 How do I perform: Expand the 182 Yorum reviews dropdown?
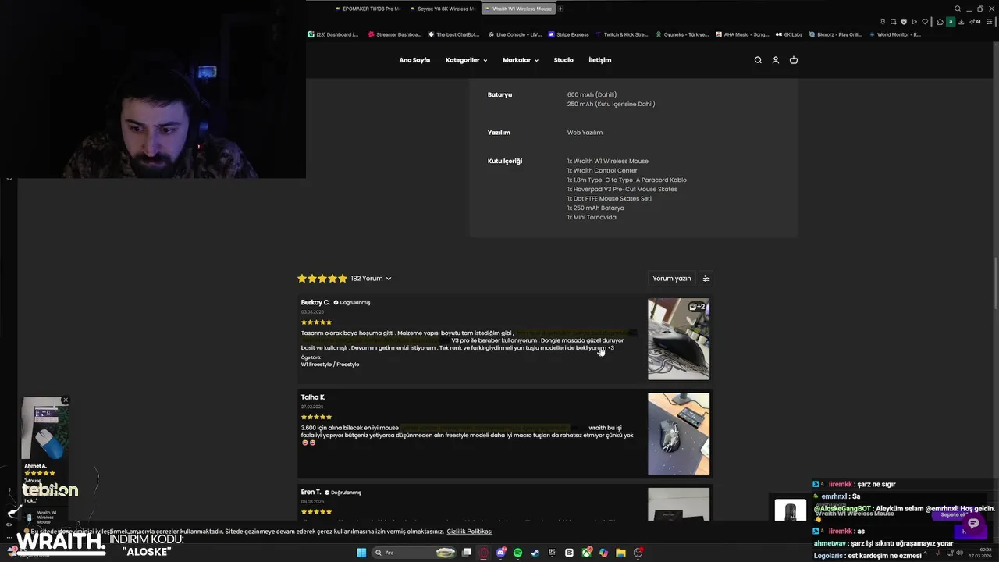pyautogui.click(x=371, y=279)
